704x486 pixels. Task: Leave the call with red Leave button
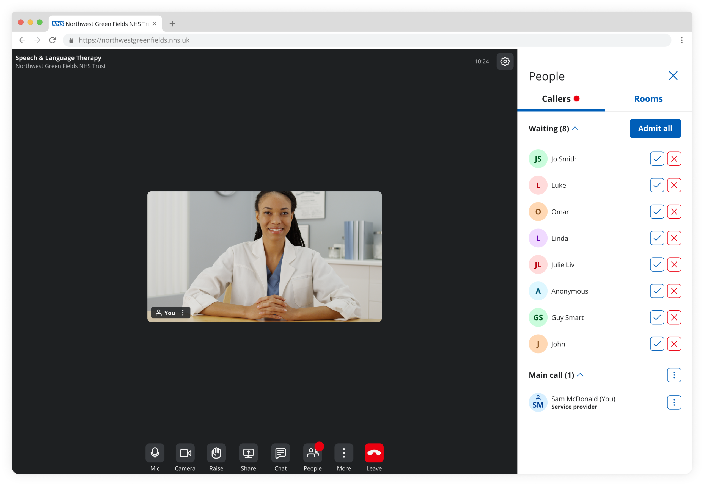click(374, 453)
